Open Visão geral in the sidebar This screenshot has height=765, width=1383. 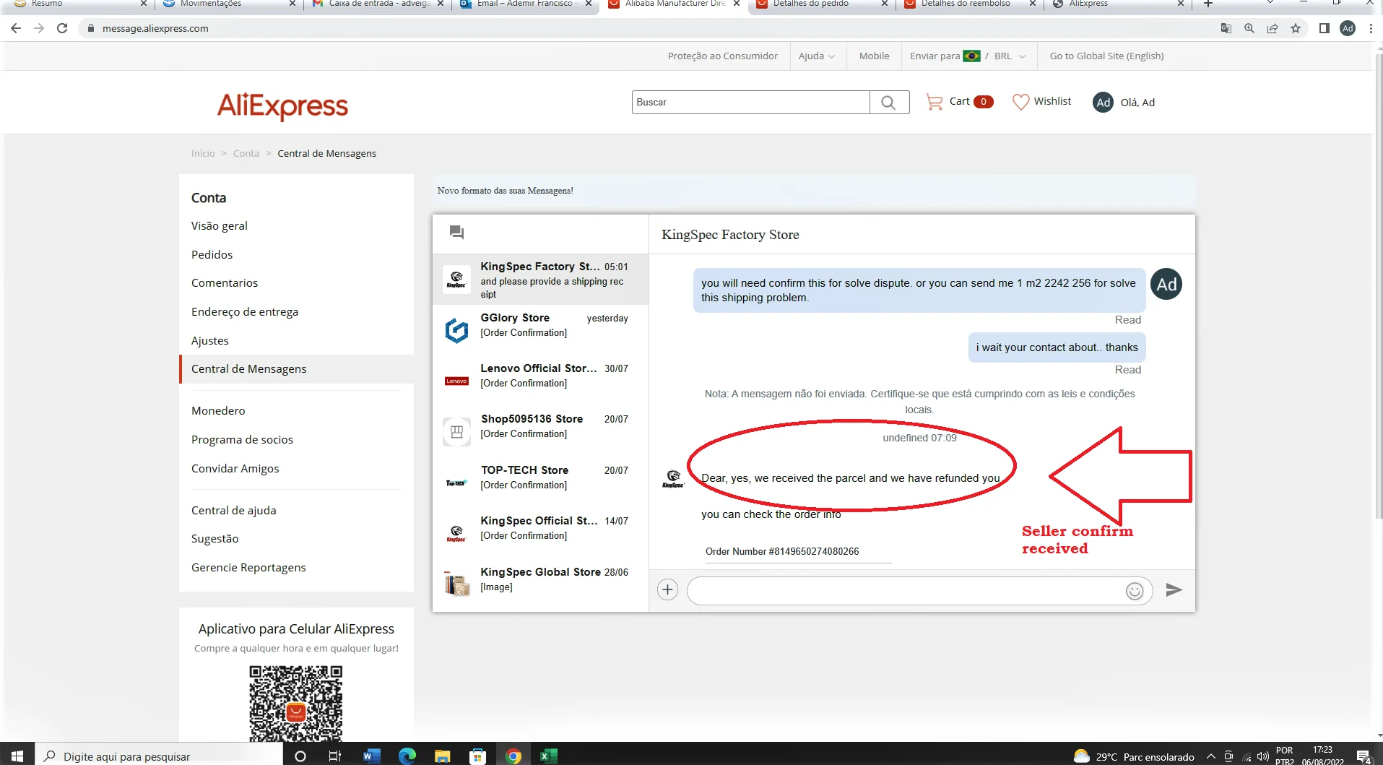tap(219, 225)
